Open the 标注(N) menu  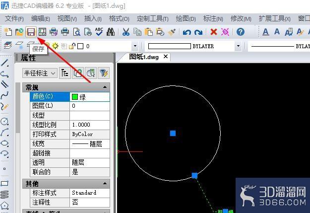[213, 19]
